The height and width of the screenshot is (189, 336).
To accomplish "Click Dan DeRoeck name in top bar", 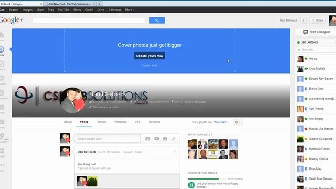I will [288, 20].
